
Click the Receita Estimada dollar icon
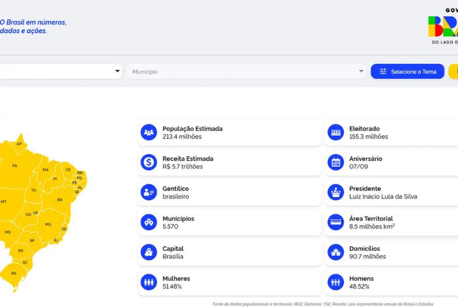point(149,163)
